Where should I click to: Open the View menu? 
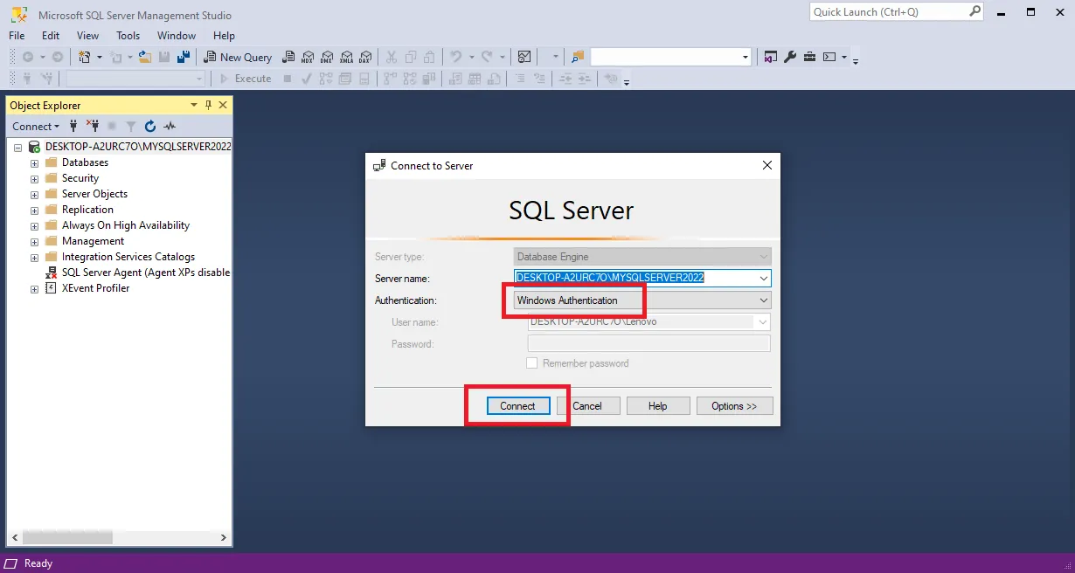pyautogui.click(x=88, y=36)
